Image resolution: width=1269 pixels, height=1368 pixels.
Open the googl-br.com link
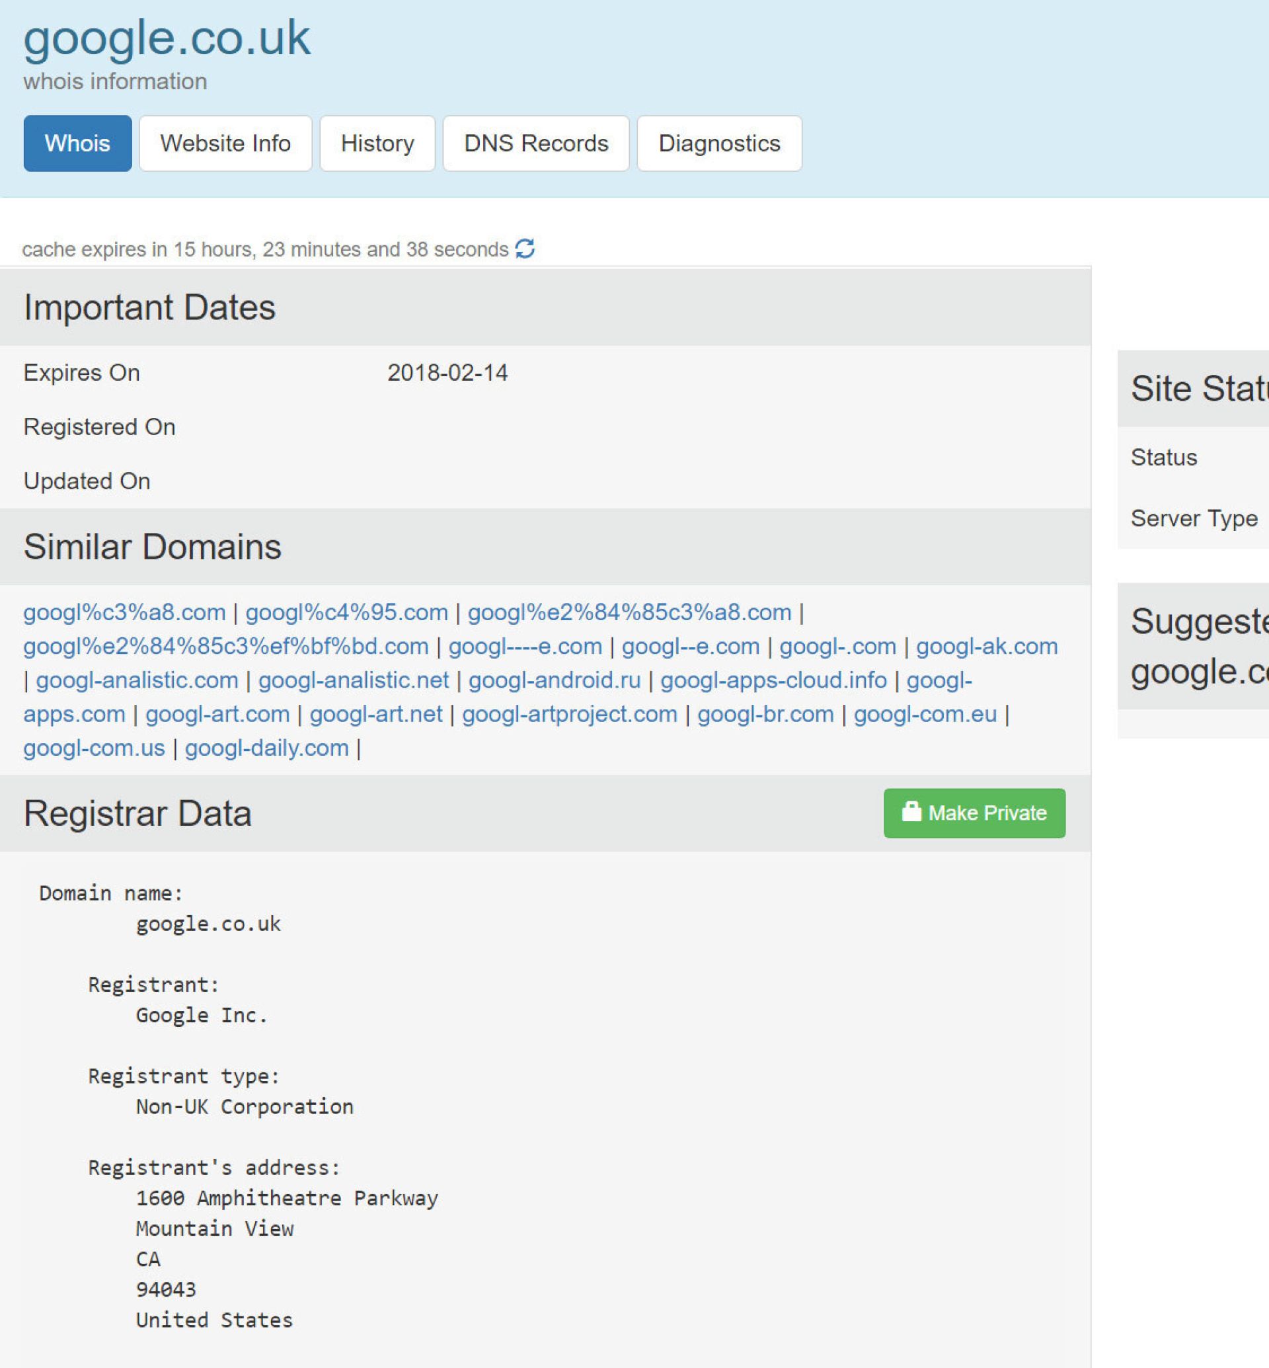(x=765, y=713)
